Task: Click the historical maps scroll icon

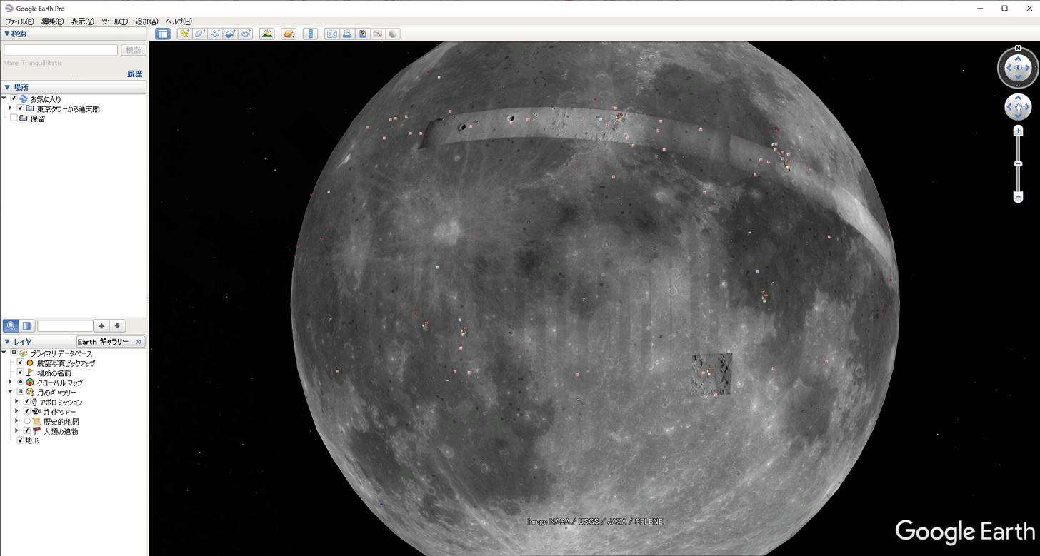Action: coord(36,421)
